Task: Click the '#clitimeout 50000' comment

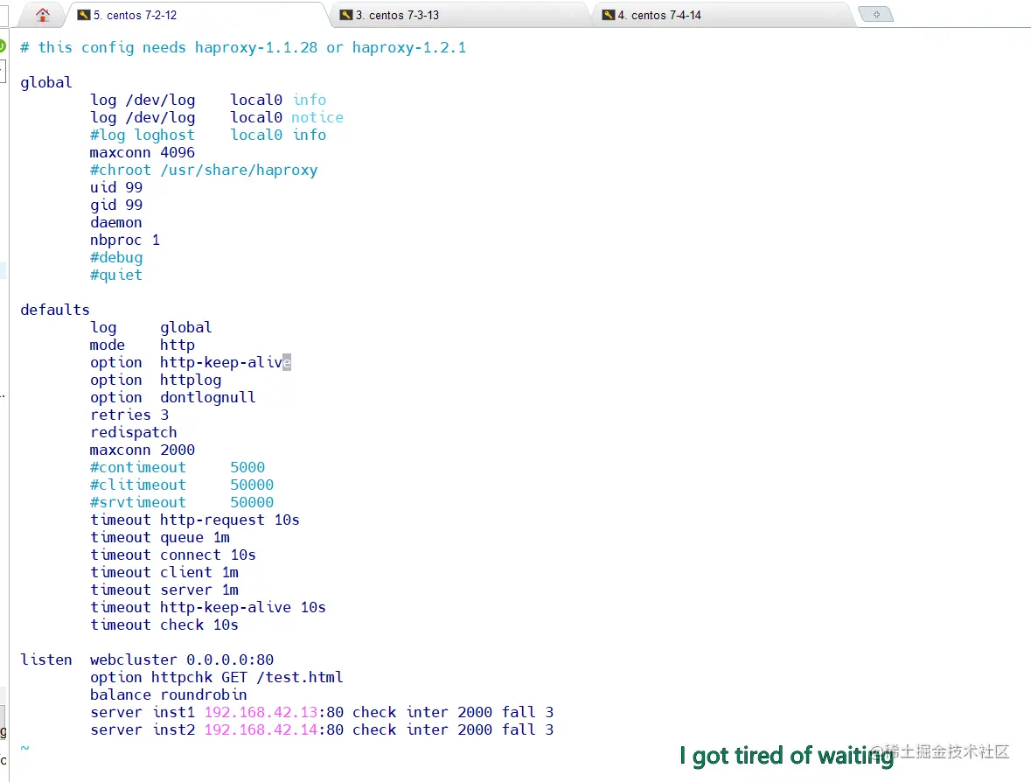Action: [182, 485]
